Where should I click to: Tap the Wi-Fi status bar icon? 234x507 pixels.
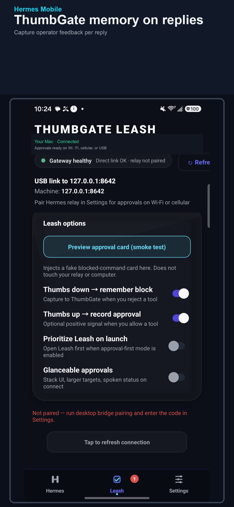[x=171, y=108]
